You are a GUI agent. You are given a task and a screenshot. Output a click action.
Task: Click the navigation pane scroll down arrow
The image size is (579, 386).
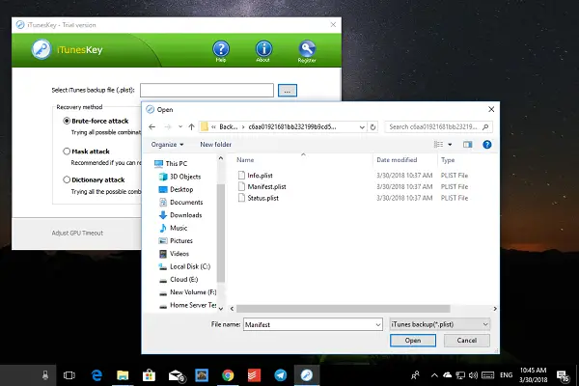pyautogui.click(x=221, y=309)
